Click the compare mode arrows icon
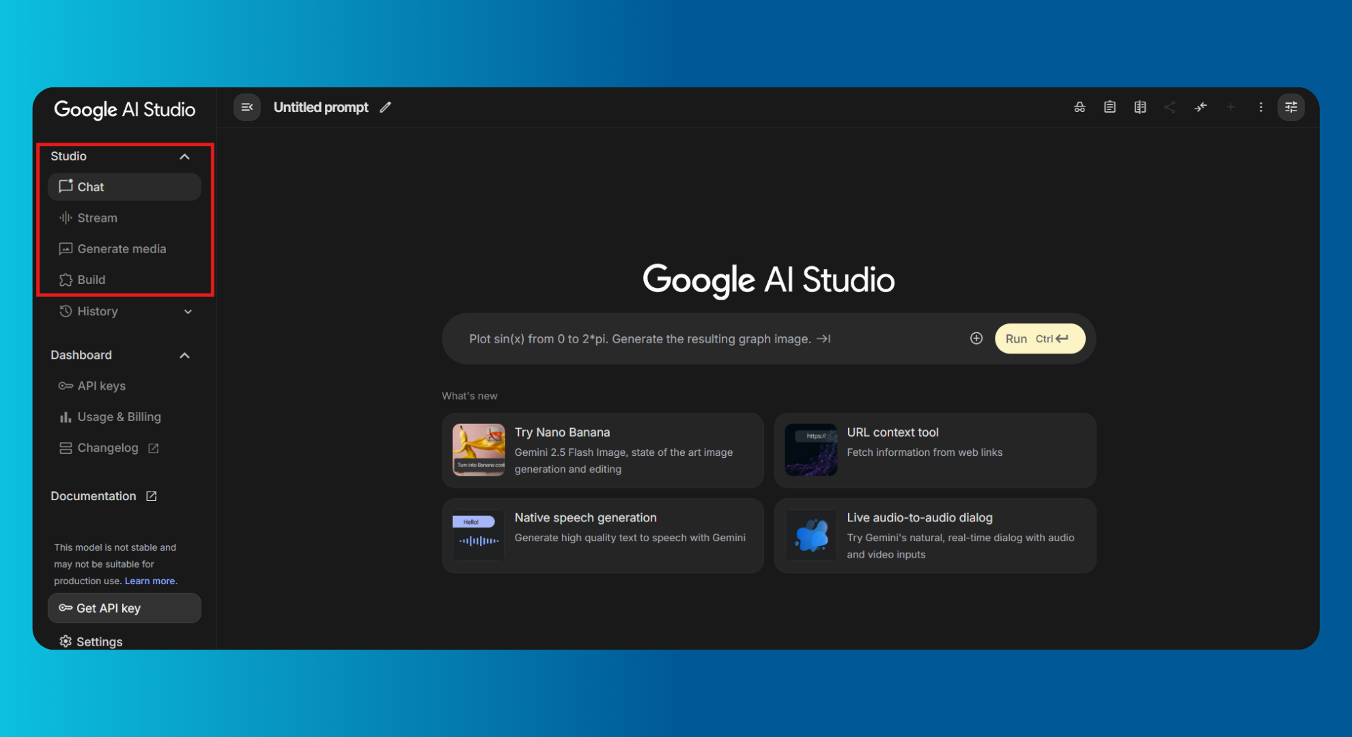The image size is (1352, 737). click(1200, 107)
